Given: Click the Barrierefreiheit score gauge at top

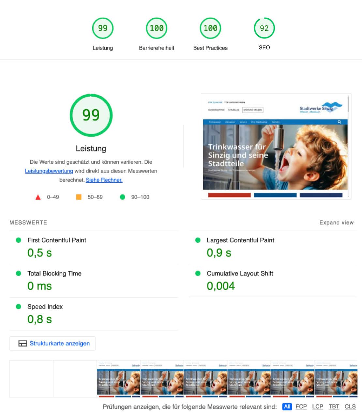Looking at the screenshot, I should click(157, 28).
